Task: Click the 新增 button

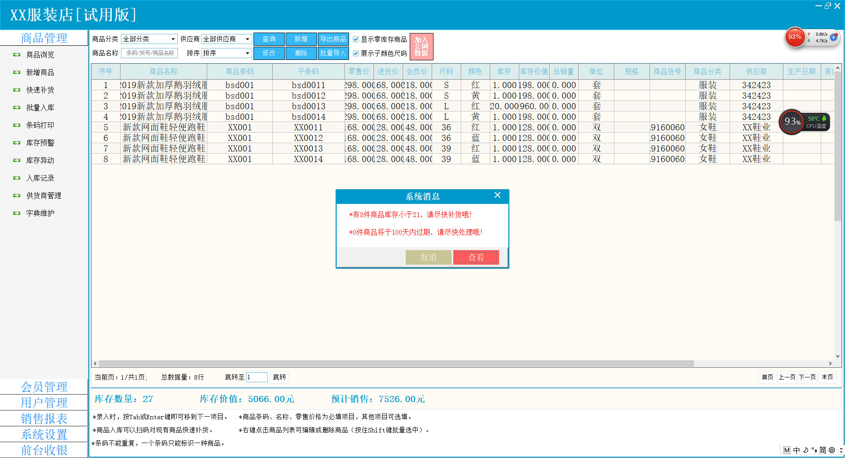Action: coord(301,39)
